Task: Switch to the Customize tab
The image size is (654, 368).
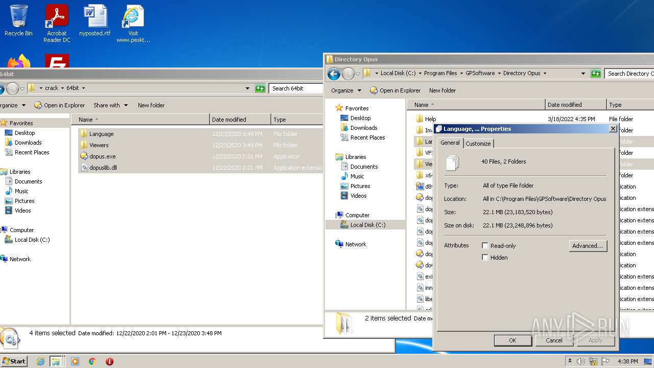Action: [478, 144]
